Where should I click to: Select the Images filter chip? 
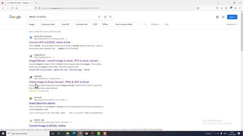(x=32, y=24)
